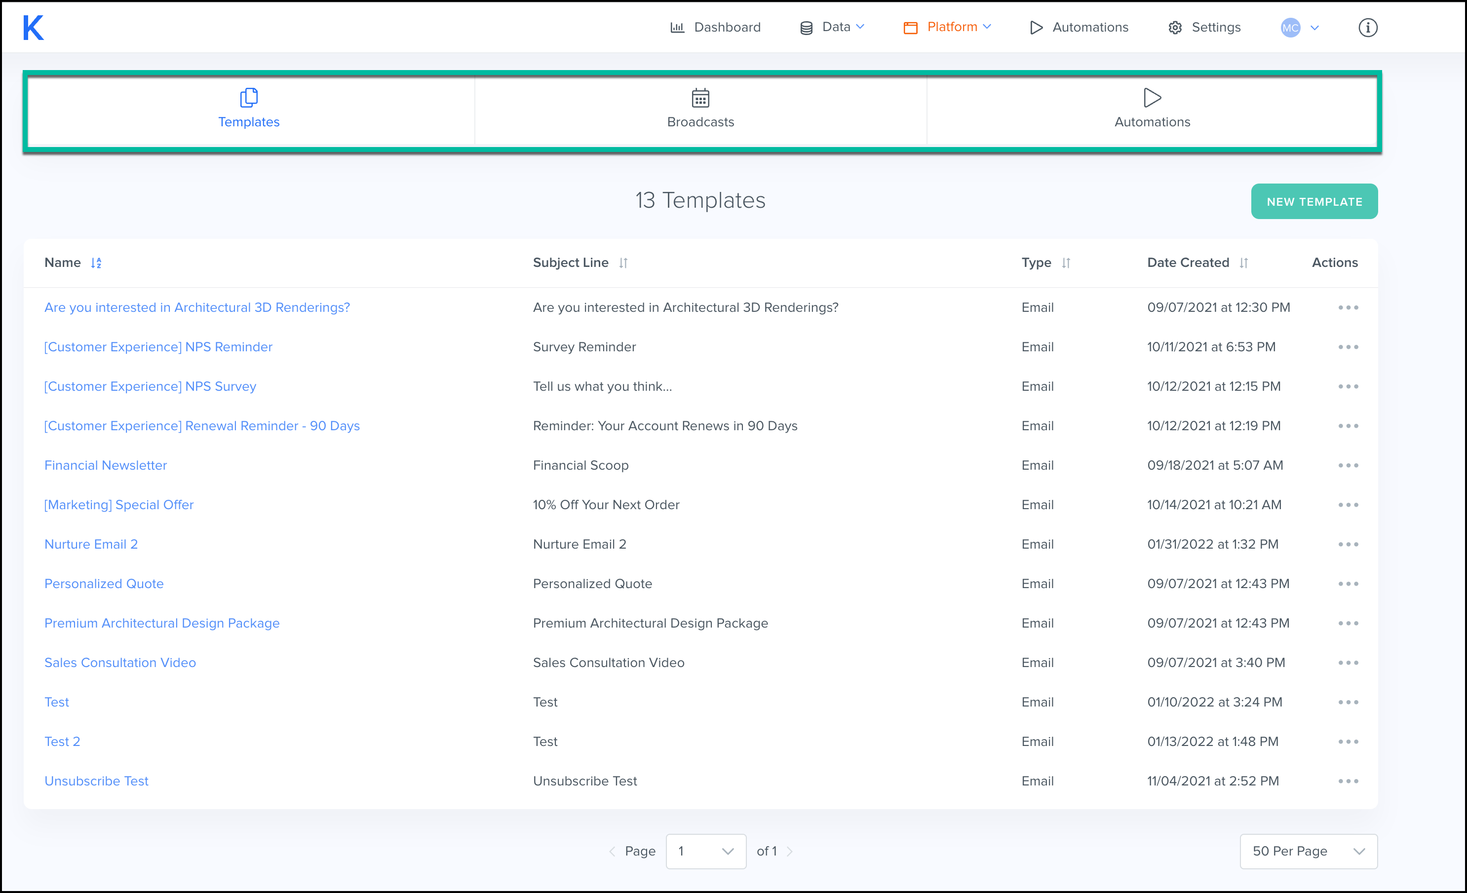
Task: Sort templates by Type icon
Action: (x=1066, y=263)
